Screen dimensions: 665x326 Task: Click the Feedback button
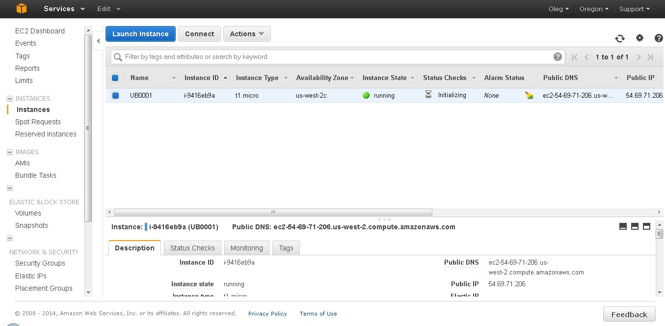point(629,314)
